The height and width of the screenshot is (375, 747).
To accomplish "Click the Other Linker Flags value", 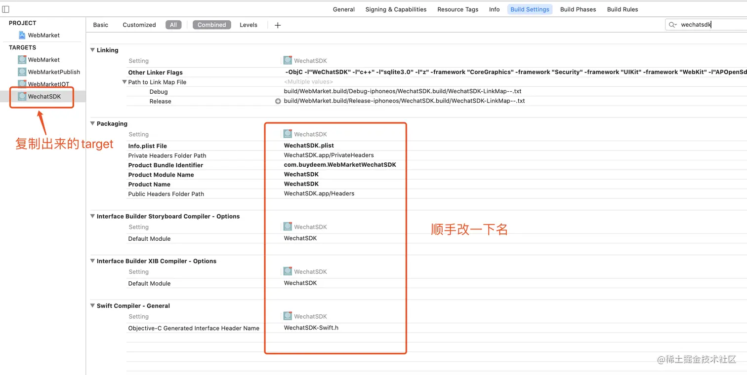I will (x=516, y=72).
